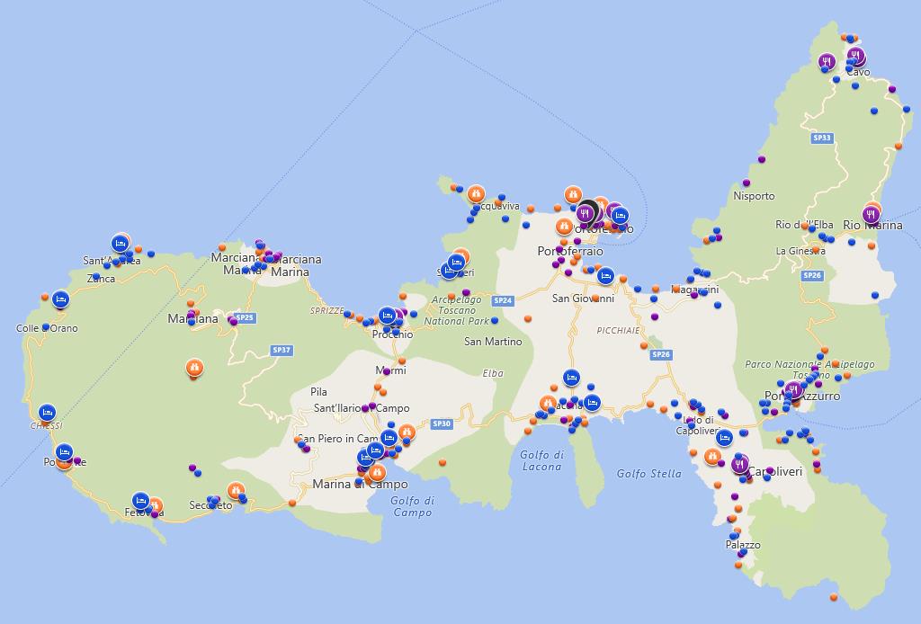
Task: Select the Palazzo place label
Action: click(x=743, y=545)
